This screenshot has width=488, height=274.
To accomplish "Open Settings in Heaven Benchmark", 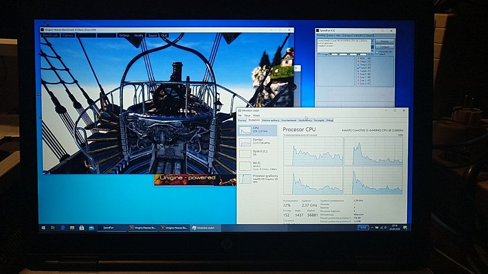I will click(124, 35).
